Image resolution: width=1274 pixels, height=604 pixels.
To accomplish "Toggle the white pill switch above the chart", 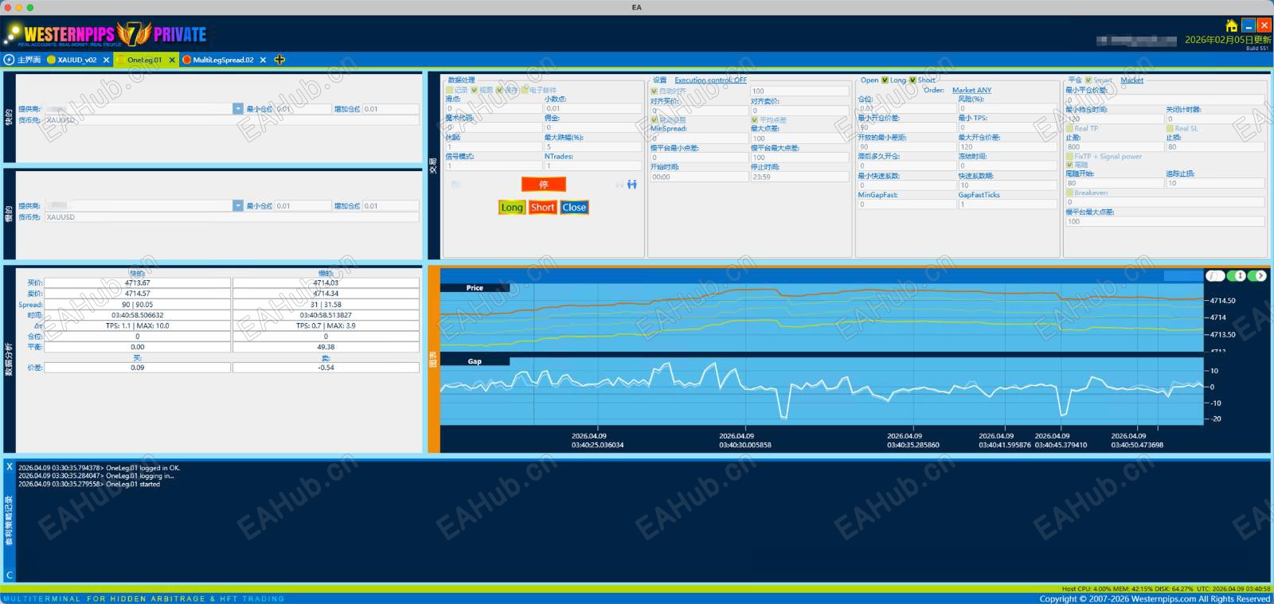I will point(1215,275).
